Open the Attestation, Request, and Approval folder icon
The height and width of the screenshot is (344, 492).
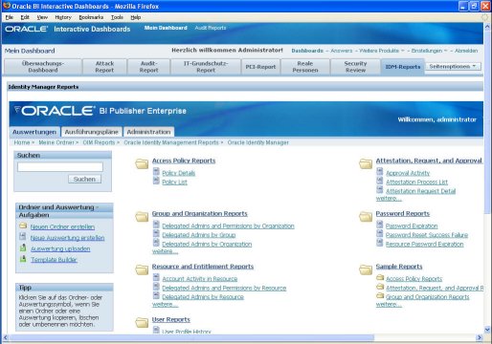coord(366,163)
